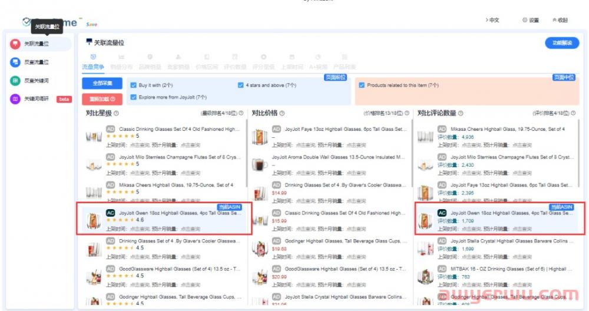The height and width of the screenshot is (311, 589).
Task: Click the red 重新加载 button
Action: tap(102, 99)
